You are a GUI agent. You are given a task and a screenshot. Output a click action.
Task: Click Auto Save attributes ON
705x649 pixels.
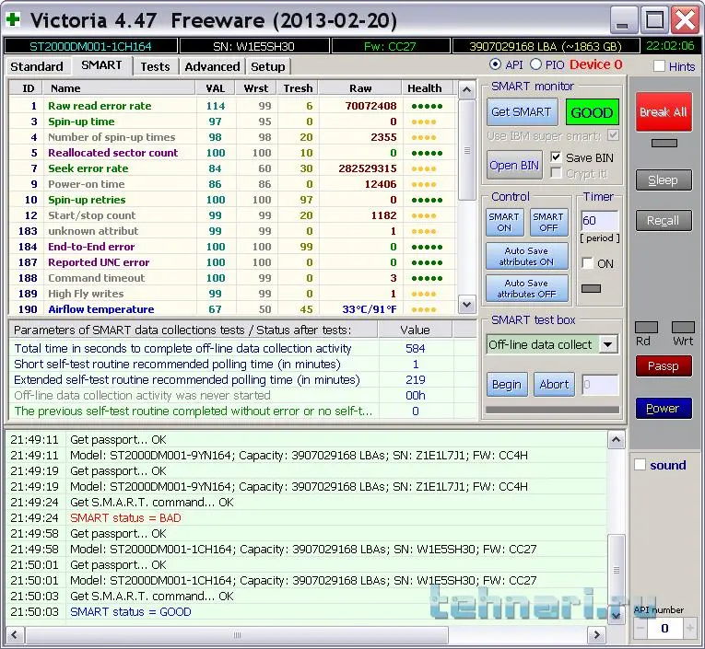(526, 256)
